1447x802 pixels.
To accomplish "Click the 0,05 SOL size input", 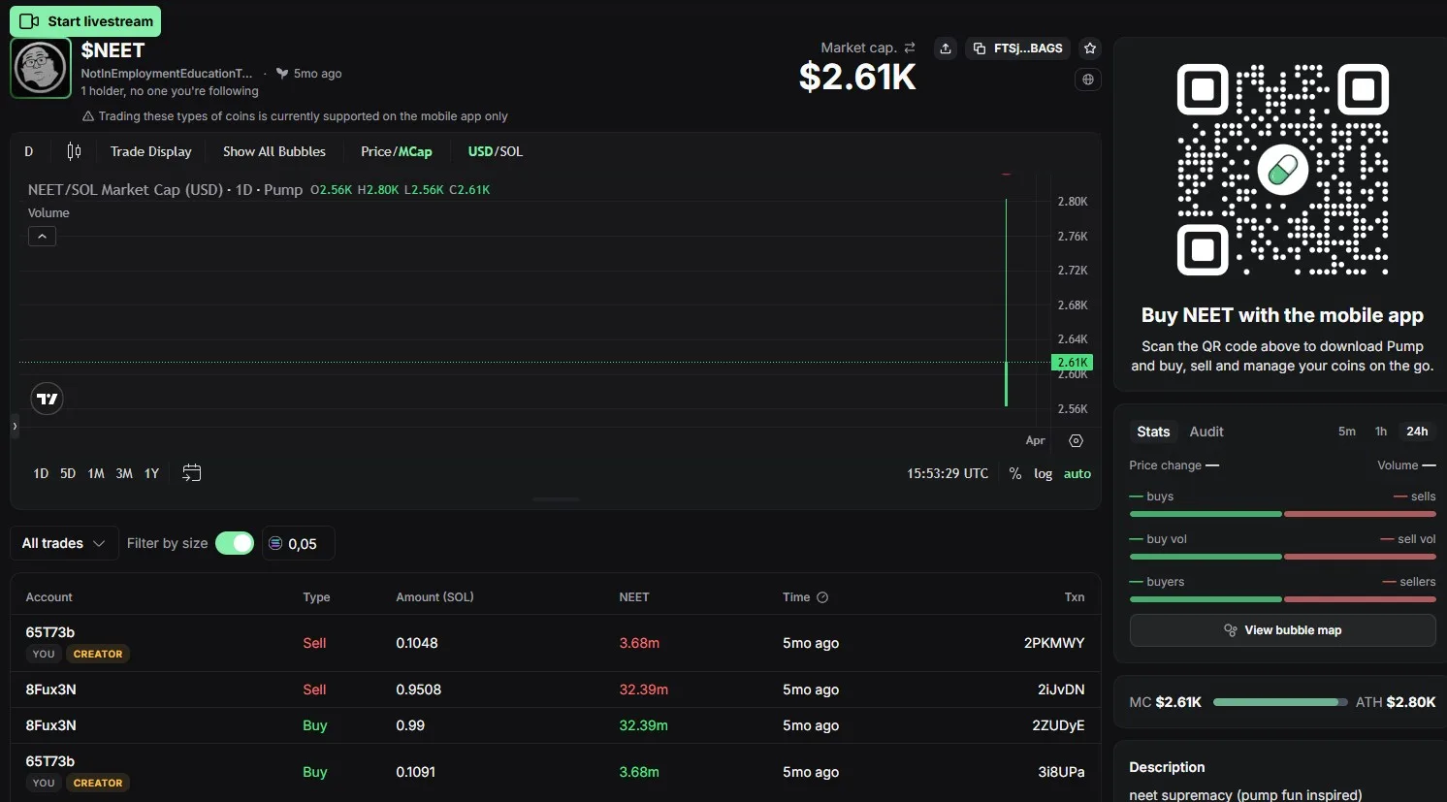I will (x=299, y=543).
